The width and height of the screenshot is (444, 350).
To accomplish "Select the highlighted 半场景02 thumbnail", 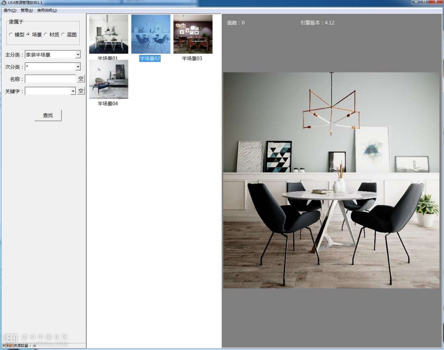I will [x=151, y=34].
